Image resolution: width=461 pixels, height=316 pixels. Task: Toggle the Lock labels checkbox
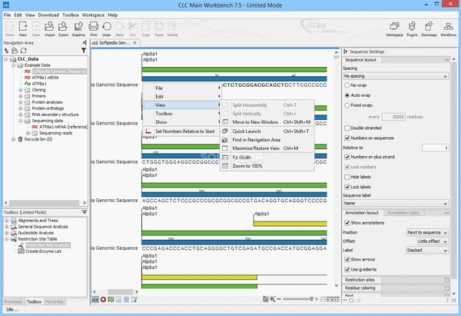pos(347,187)
